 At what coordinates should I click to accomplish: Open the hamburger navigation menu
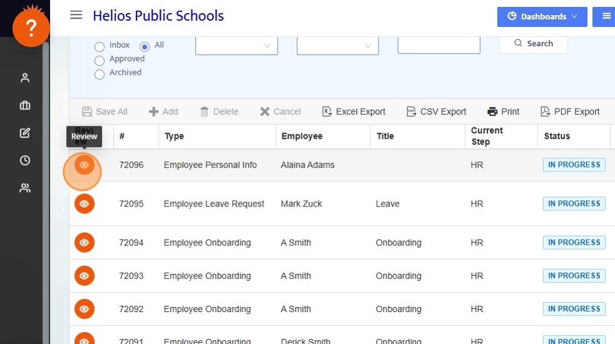coord(76,15)
